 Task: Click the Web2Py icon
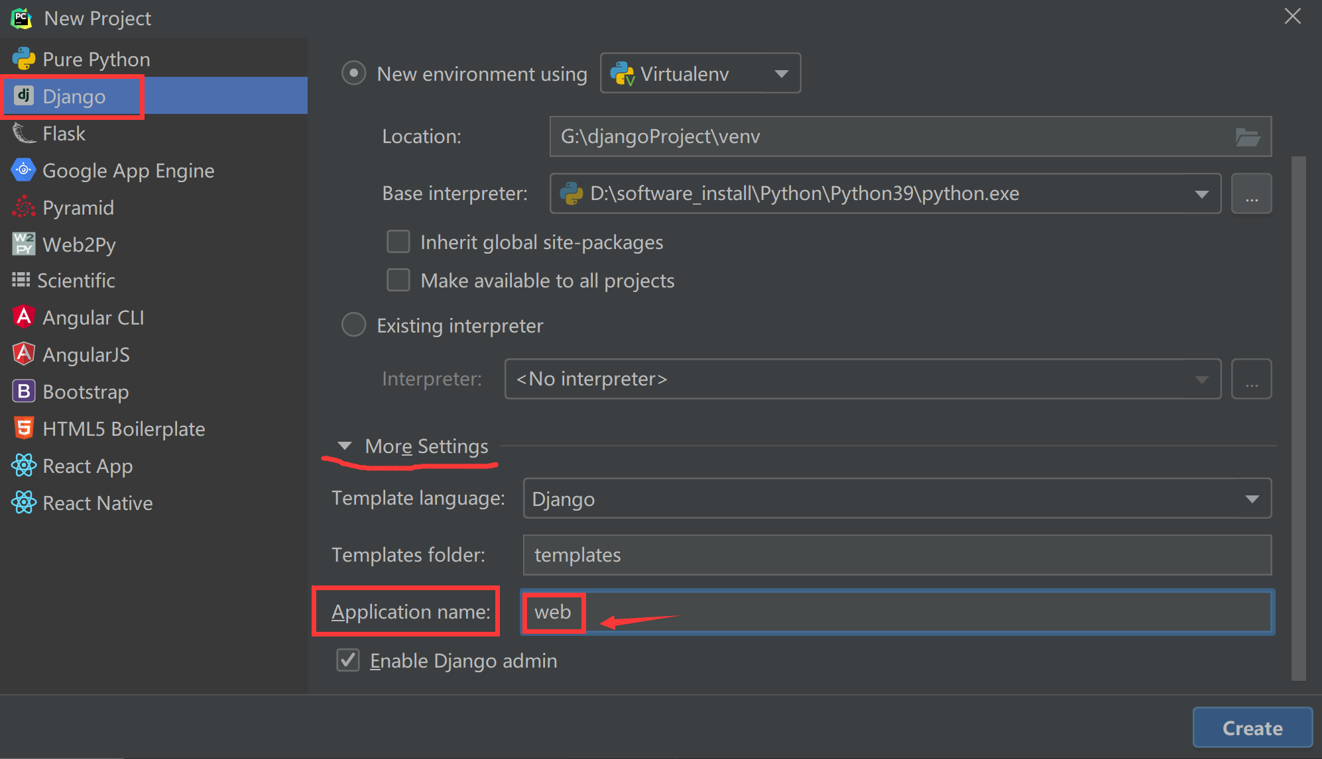pyautogui.click(x=24, y=244)
